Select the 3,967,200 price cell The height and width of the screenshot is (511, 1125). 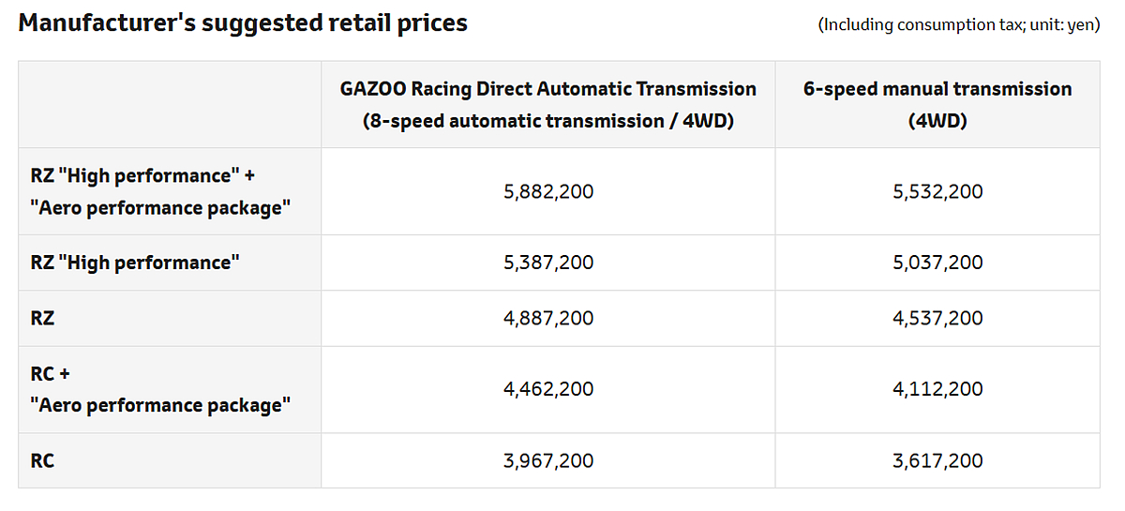click(548, 460)
